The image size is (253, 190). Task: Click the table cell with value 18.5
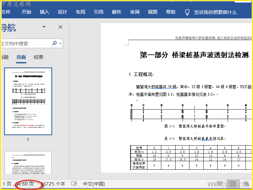tap(182, 159)
